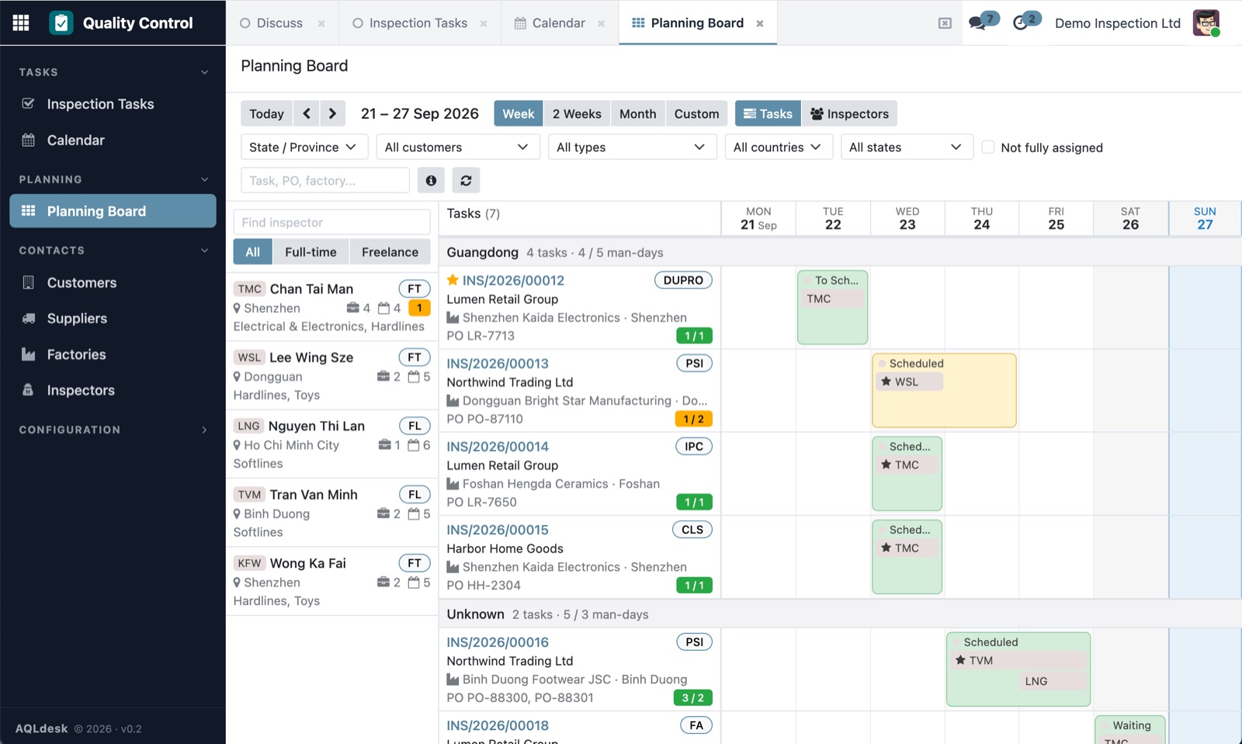The width and height of the screenshot is (1242, 744).
Task: Go to the previous week arrow
Action: (307, 113)
